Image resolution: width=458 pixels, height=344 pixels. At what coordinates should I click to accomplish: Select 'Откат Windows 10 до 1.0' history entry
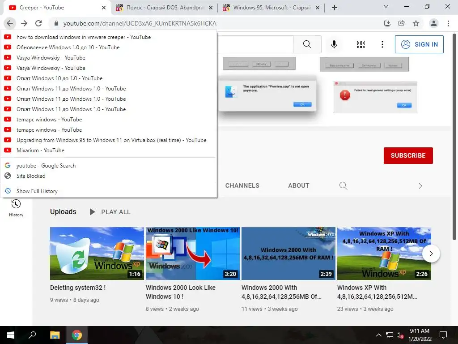pos(109,78)
